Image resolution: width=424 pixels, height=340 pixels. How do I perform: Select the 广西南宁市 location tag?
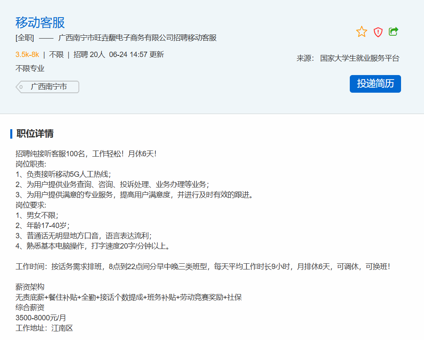tap(48, 87)
